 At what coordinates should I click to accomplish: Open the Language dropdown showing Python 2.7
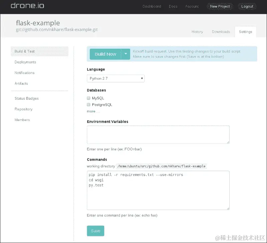point(115,78)
